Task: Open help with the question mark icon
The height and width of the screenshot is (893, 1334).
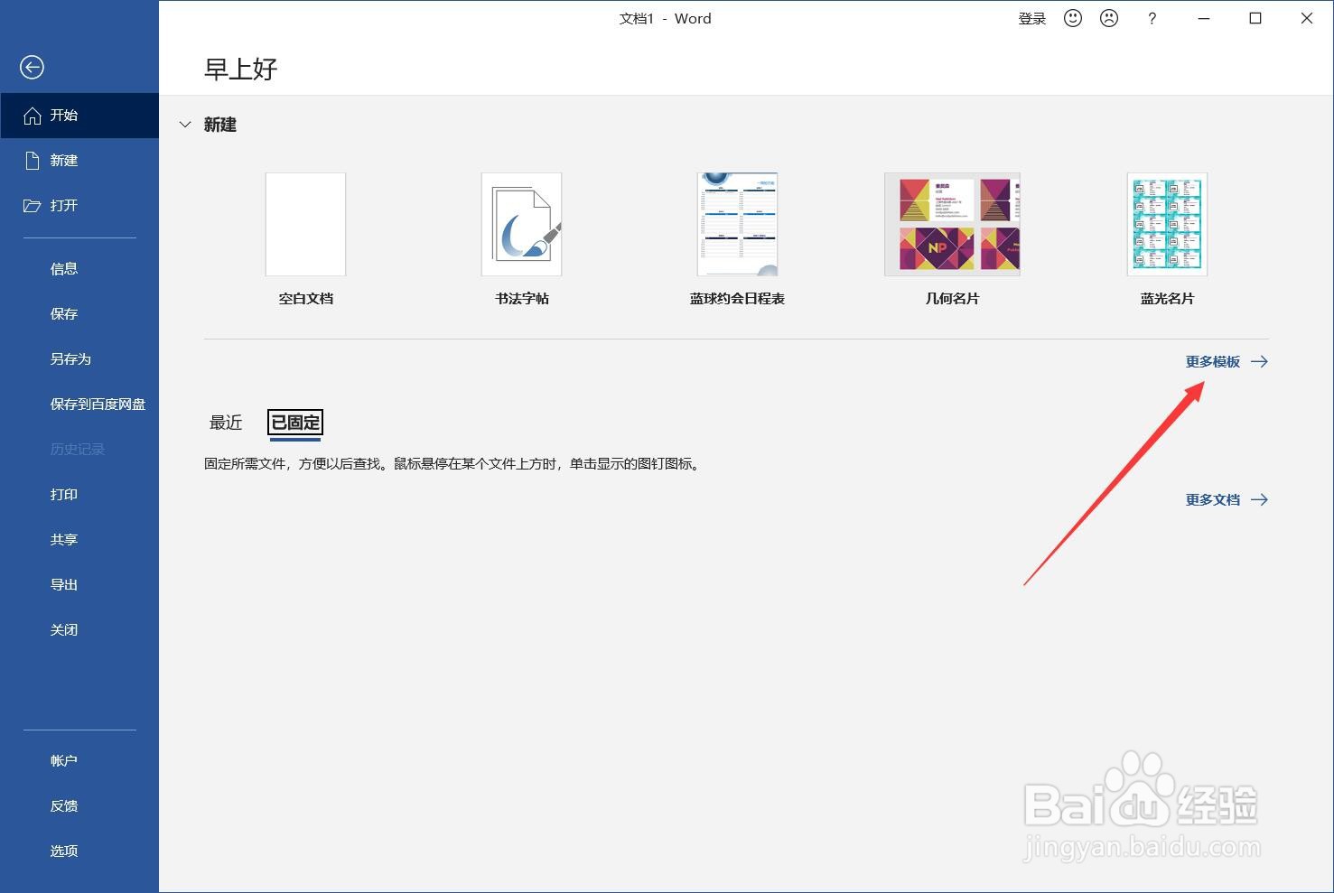Action: [1152, 18]
